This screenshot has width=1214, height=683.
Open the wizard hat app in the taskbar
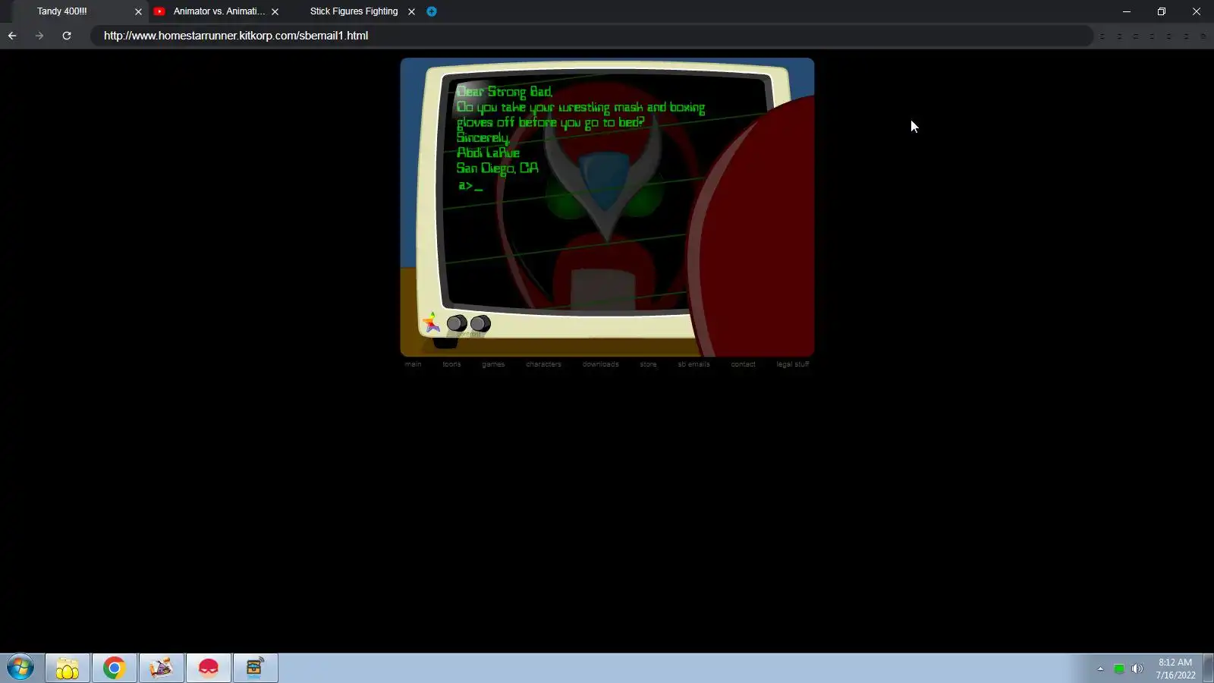161,668
